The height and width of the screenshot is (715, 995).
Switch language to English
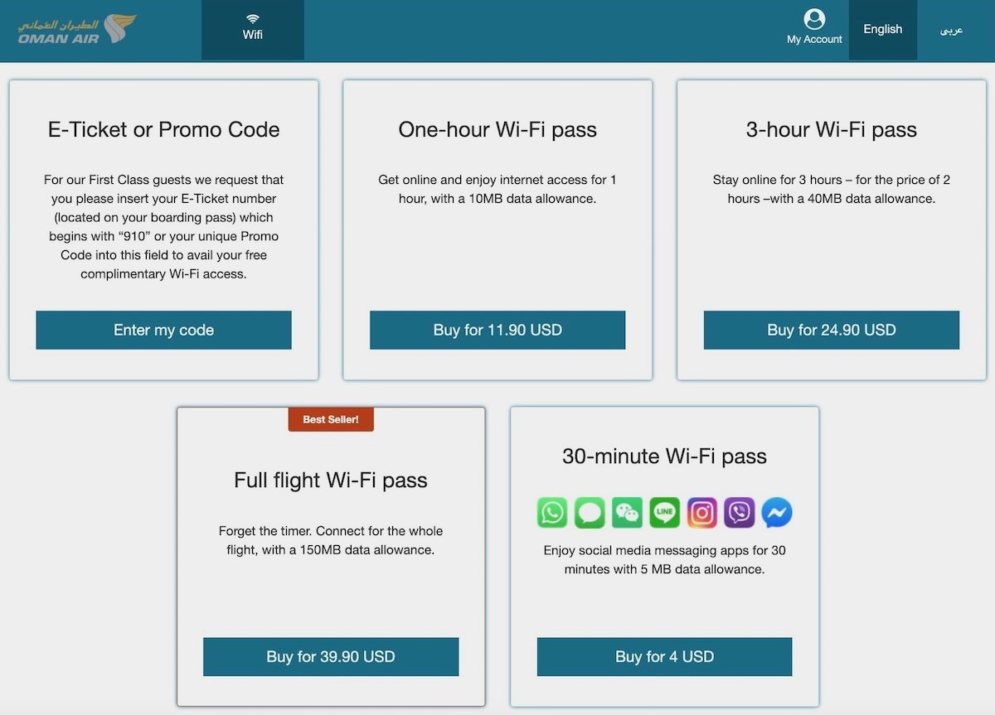click(x=882, y=29)
